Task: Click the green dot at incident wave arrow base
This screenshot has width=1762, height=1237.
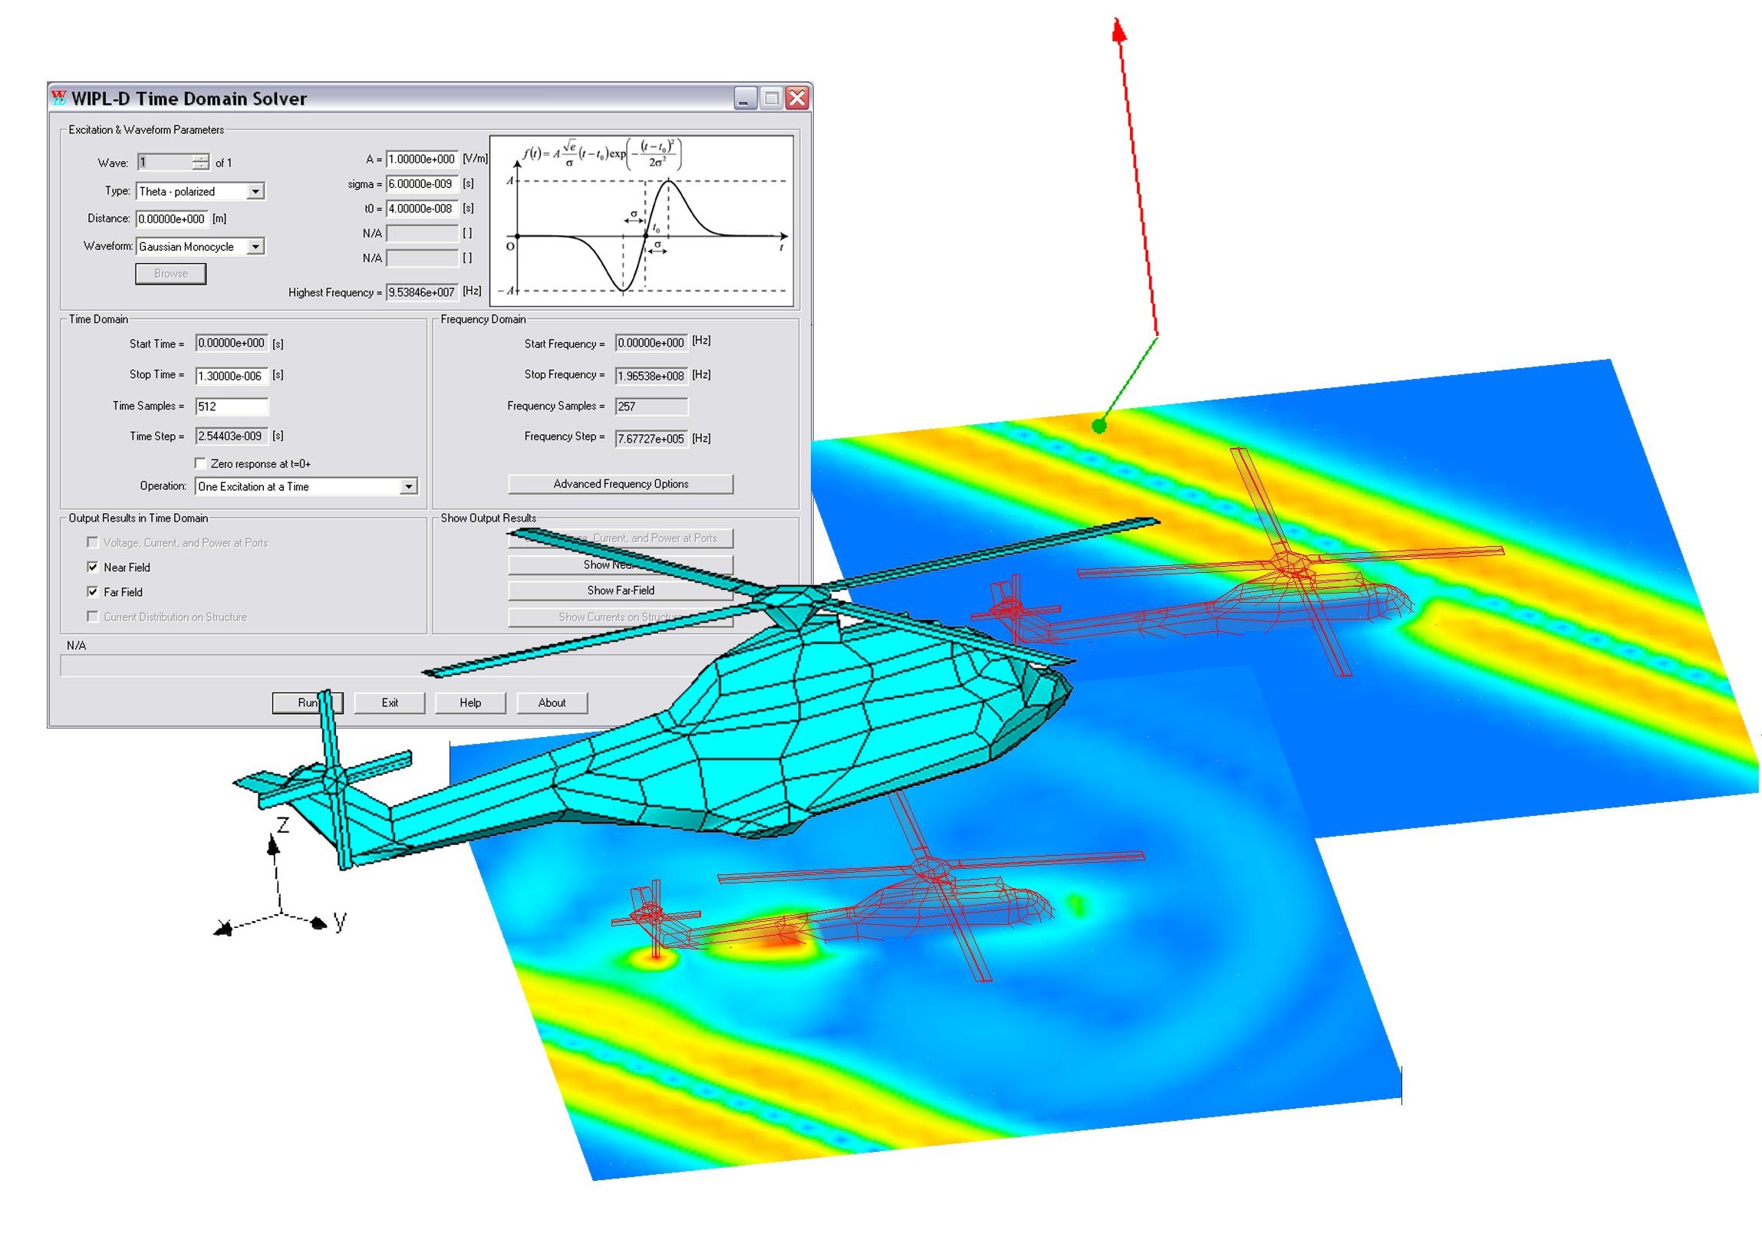Action: 1099,425
